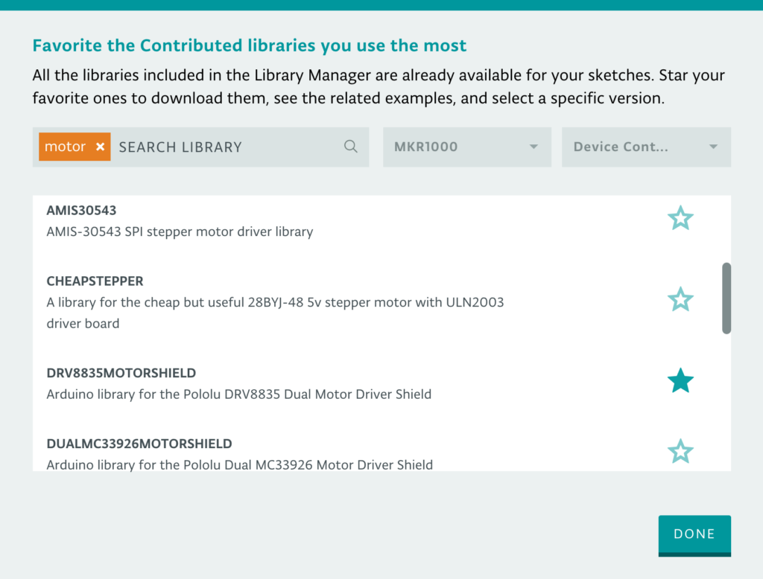Viewport: 763px width, 579px height.
Task: Star the DUALMC33926MOTORSHIELD library
Action: pyautogui.click(x=680, y=451)
